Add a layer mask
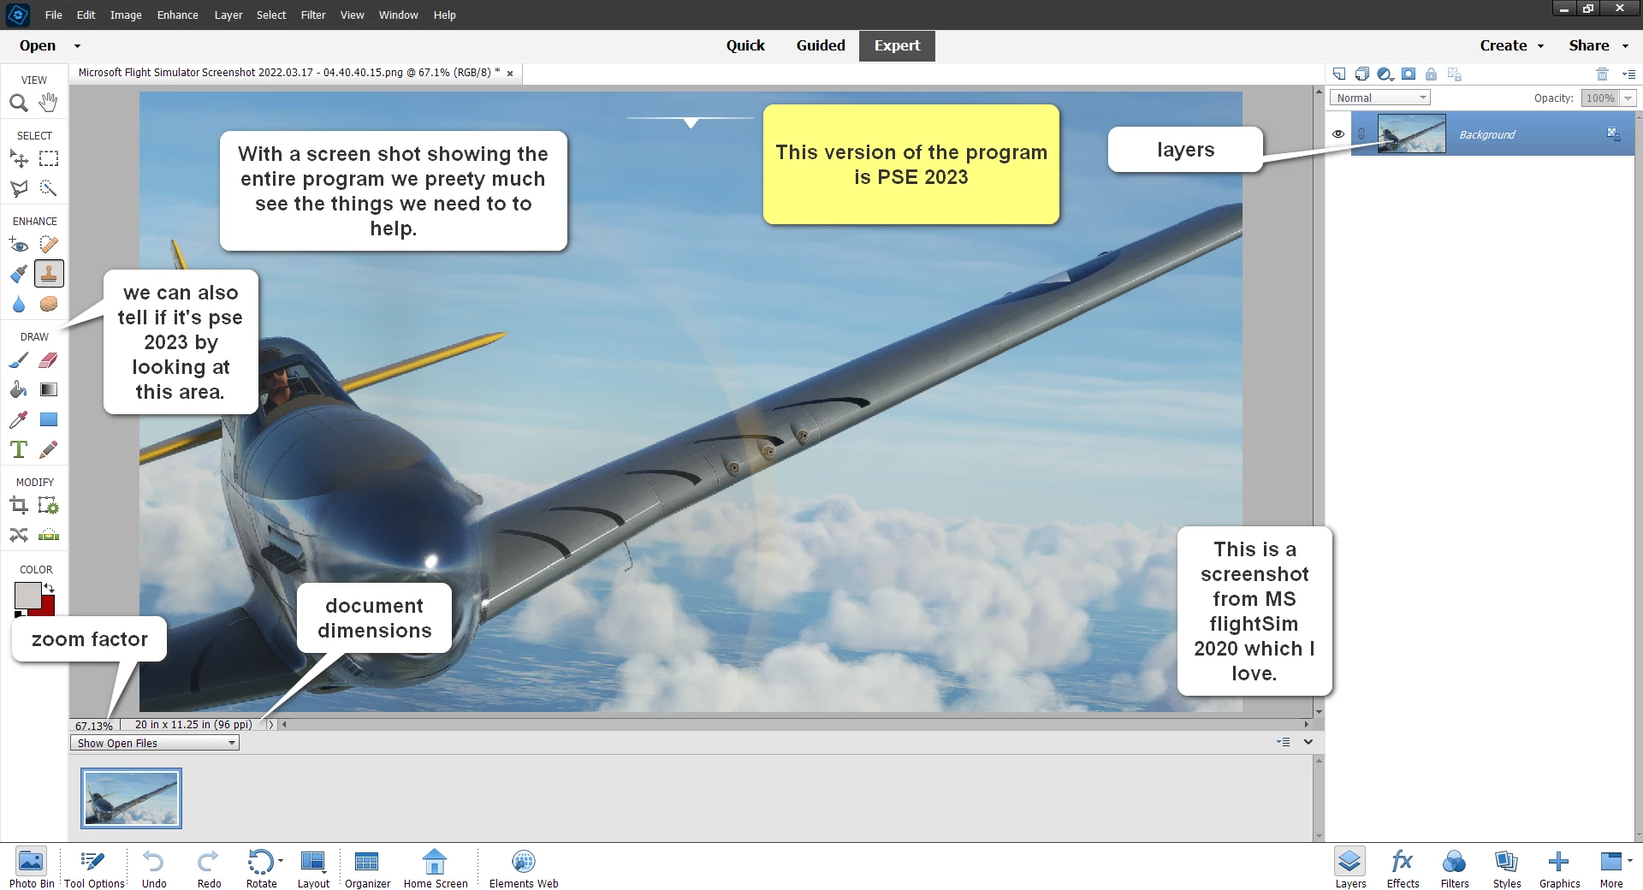 click(x=1409, y=74)
